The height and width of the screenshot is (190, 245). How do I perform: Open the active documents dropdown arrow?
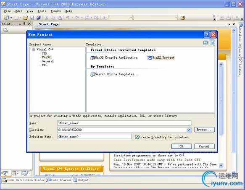tap(229, 24)
